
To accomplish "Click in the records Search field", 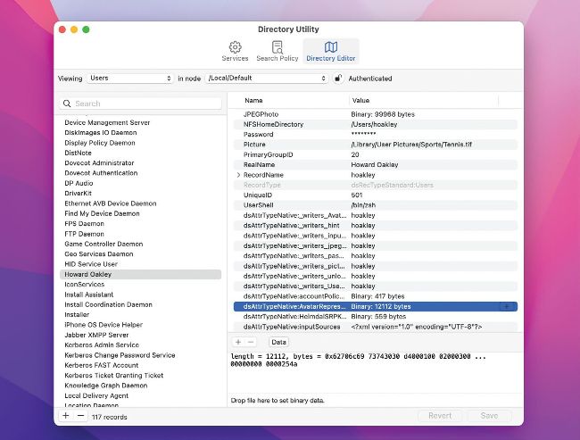I will point(141,104).
